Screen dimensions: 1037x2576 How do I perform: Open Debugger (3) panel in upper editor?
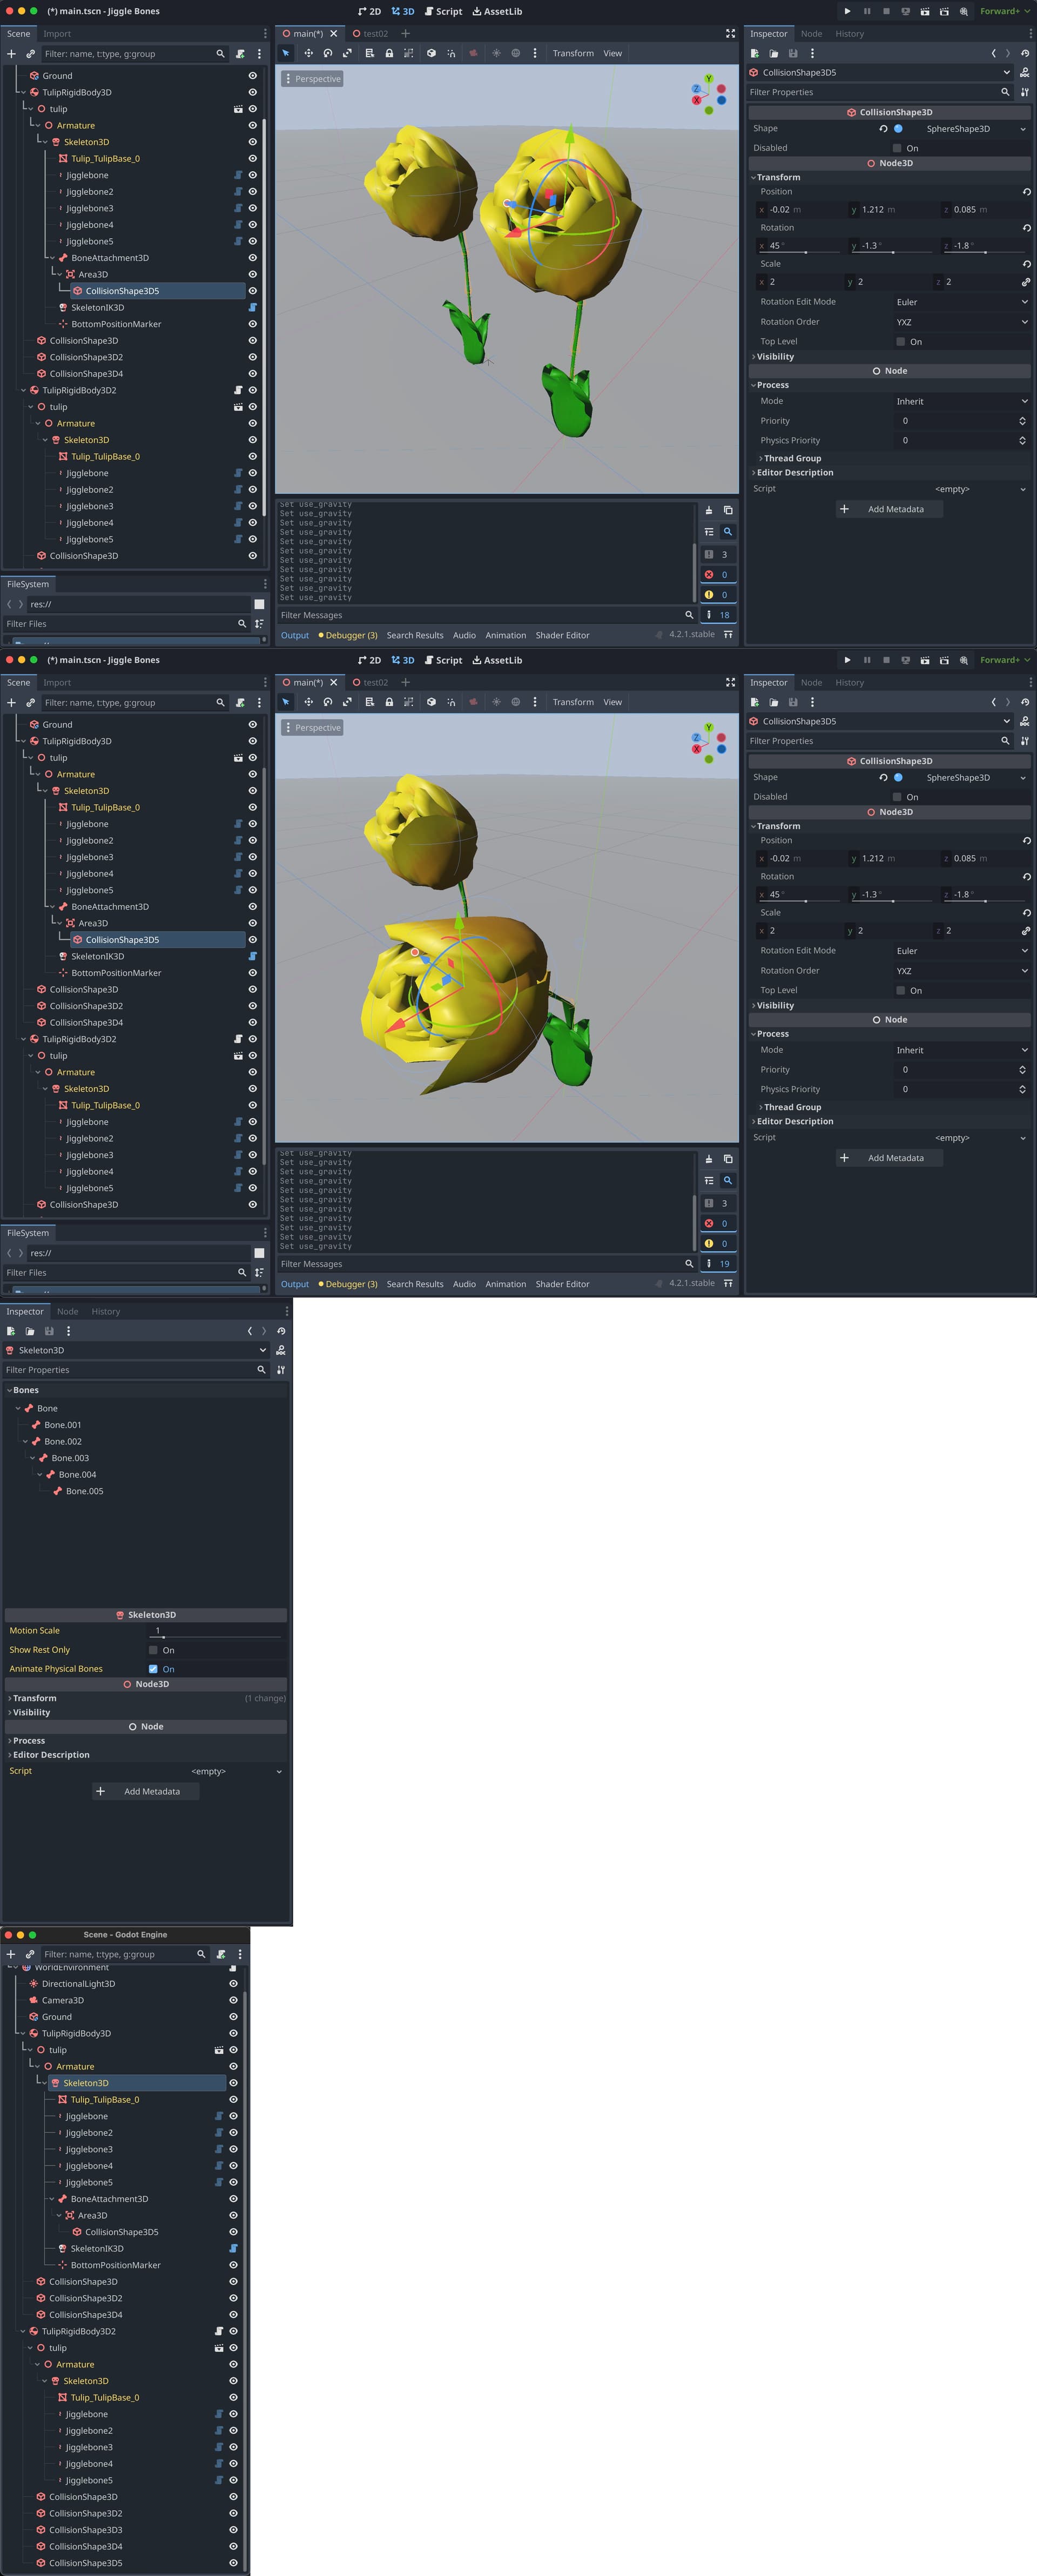point(348,635)
